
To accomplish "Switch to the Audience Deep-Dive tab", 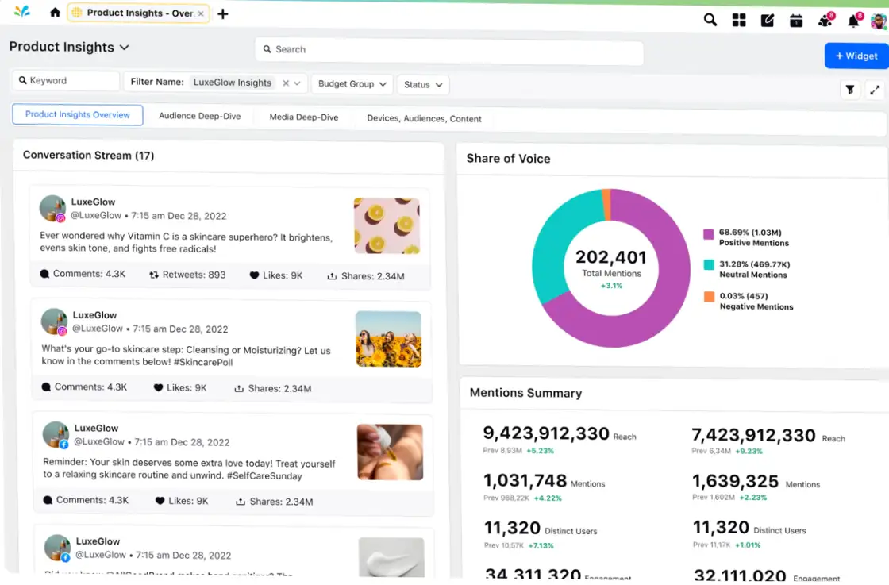I will pyautogui.click(x=199, y=116).
